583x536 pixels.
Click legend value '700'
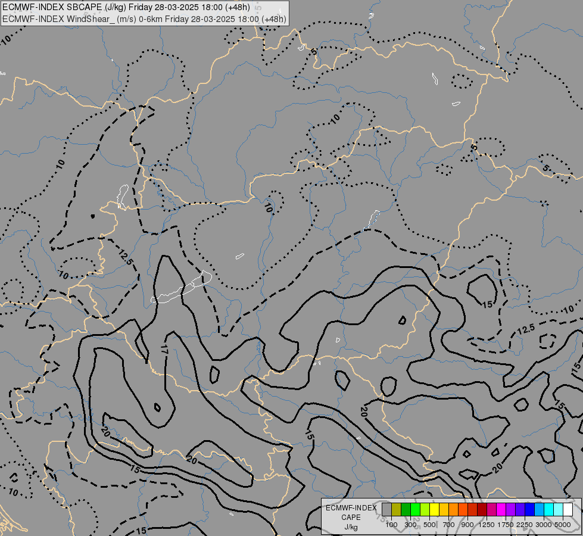449,525
